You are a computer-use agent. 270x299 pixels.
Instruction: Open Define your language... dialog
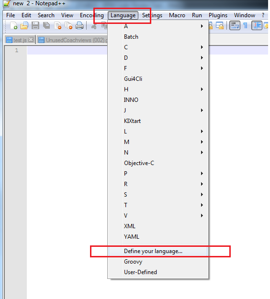(158, 251)
